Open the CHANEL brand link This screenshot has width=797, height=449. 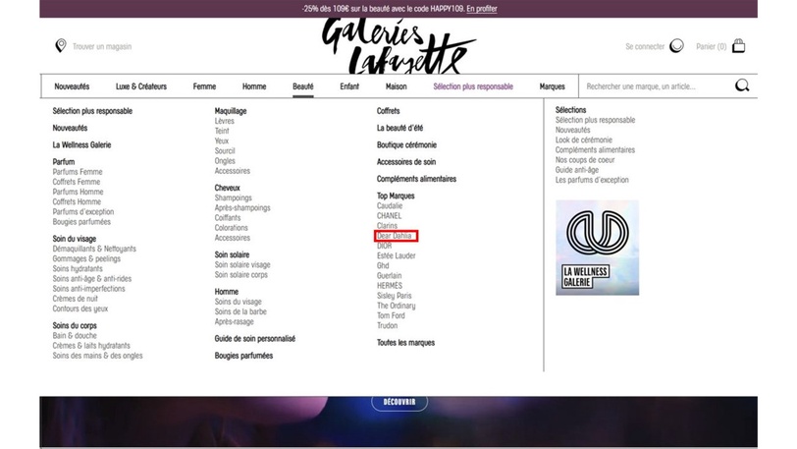(x=389, y=216)
